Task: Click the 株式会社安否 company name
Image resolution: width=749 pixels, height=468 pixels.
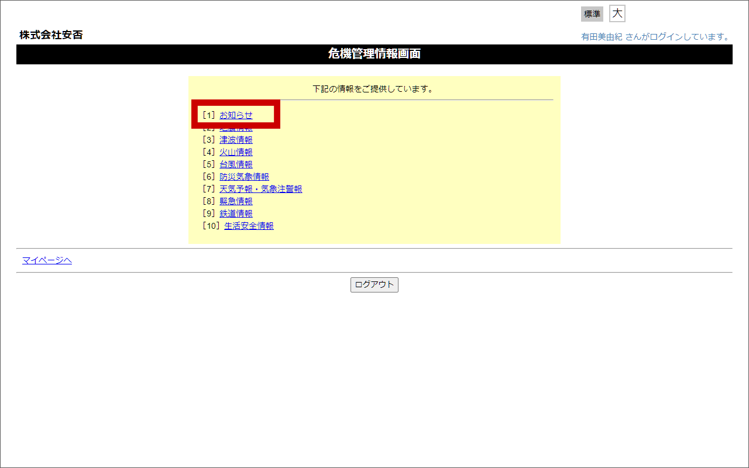Action: coord(50,35)
